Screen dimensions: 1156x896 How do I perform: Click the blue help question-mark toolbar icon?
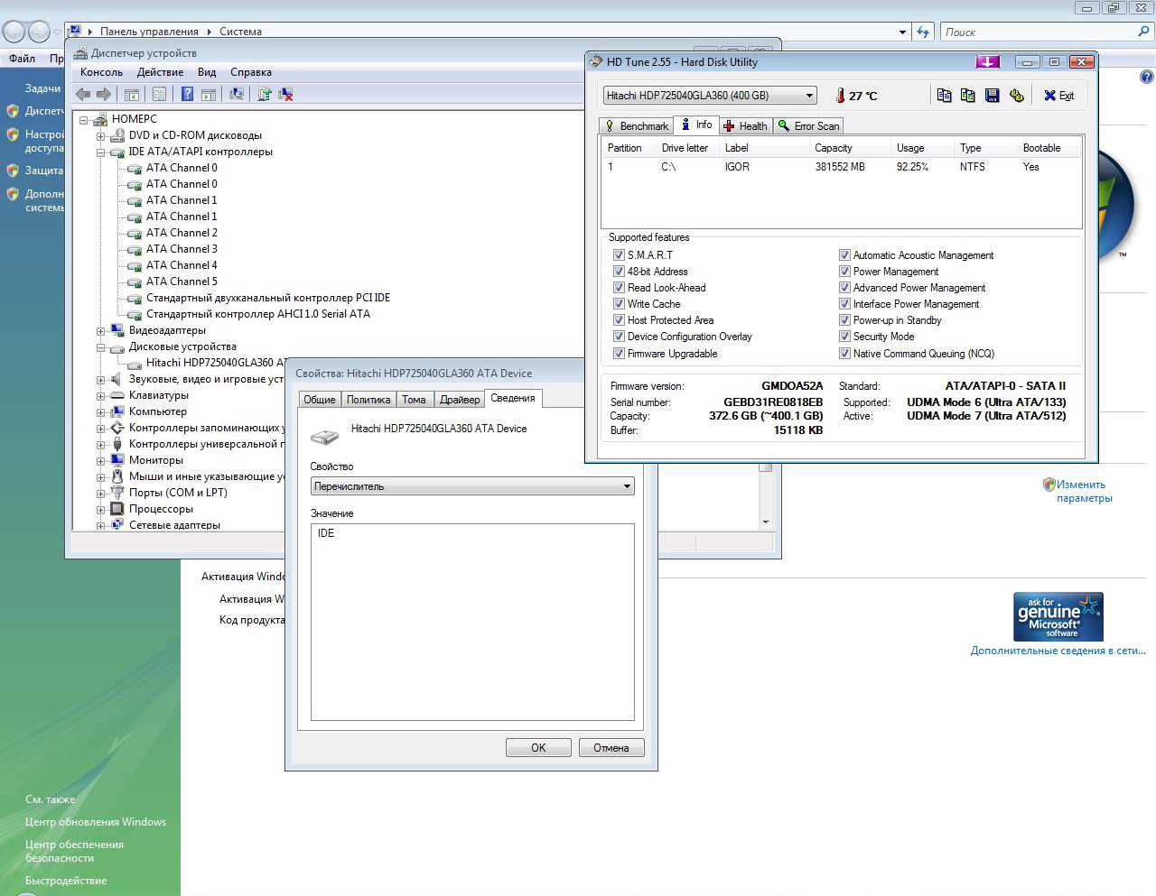(x=187, y=94)
